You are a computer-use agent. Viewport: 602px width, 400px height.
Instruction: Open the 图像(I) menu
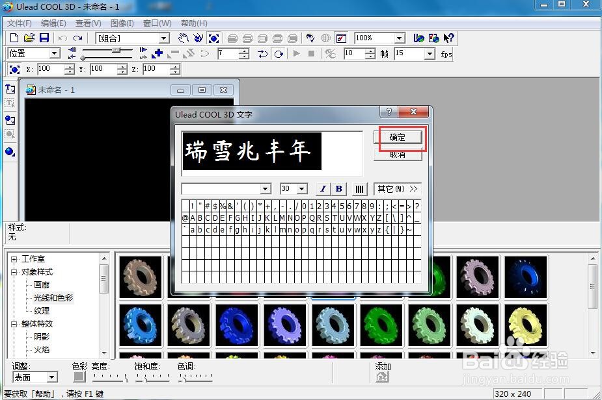122,23
